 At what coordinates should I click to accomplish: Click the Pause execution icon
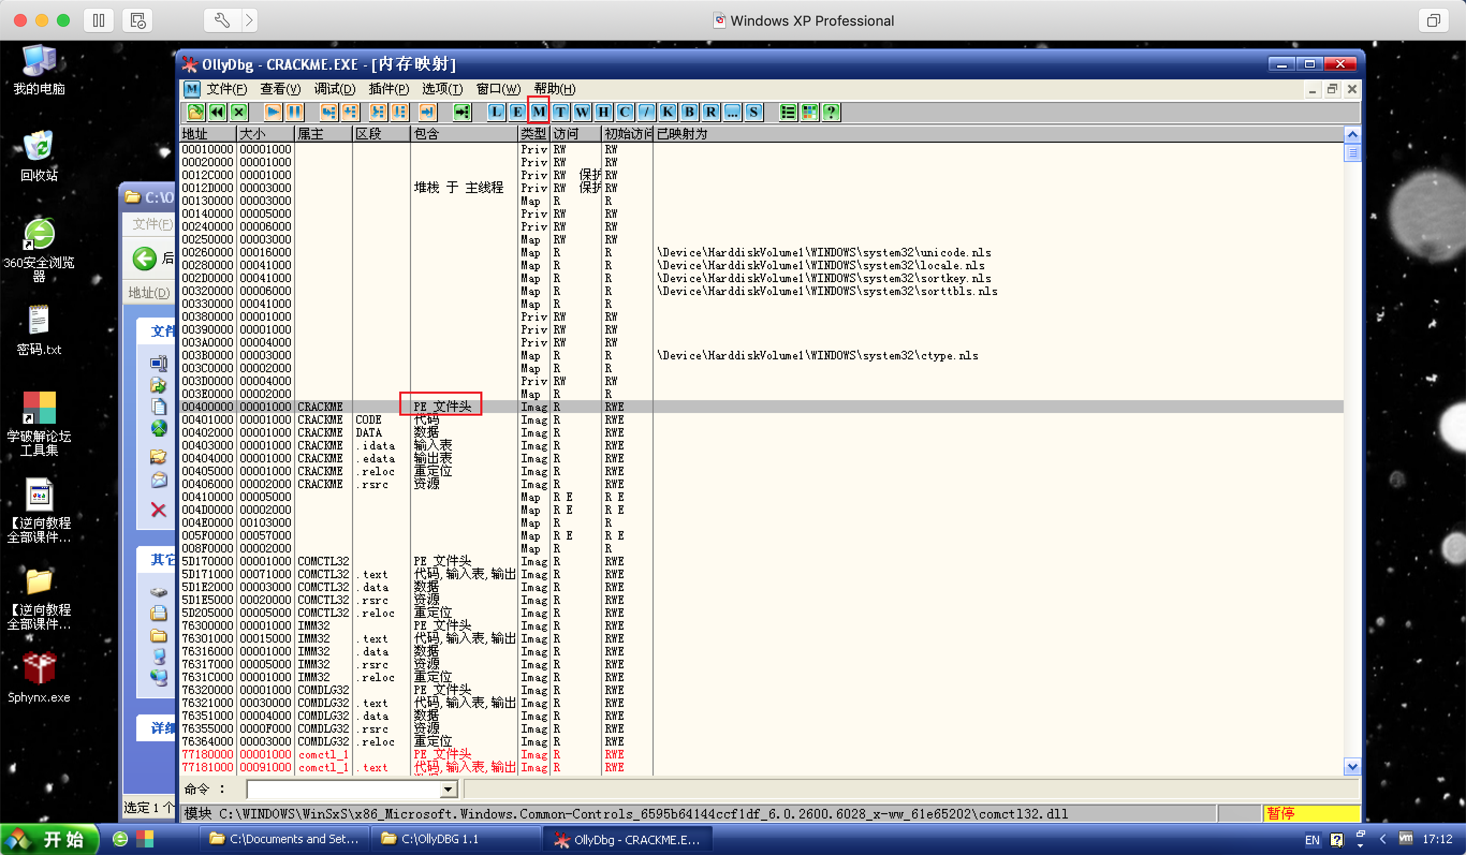(295, 112)
